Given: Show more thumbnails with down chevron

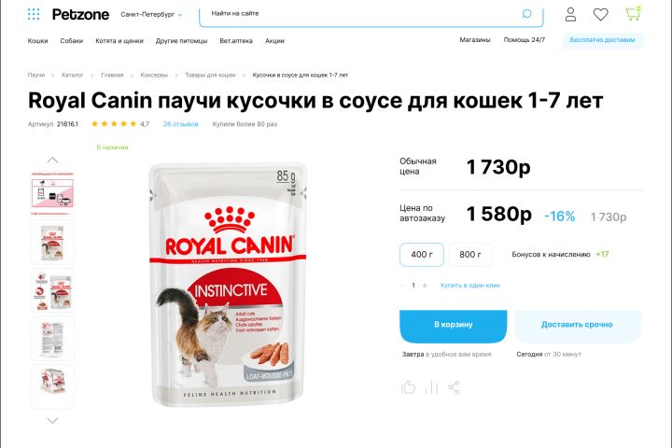Looking at the screenshot, I should (x=52, y=421).
